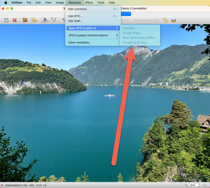Click the Apple menu icon

coord(6,3)
